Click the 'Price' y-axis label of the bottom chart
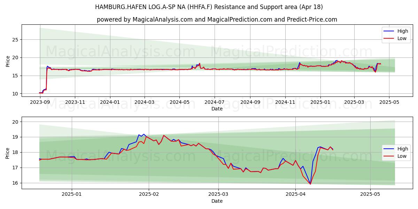This screenshot has height=209, width=418. tap(8, 153)
